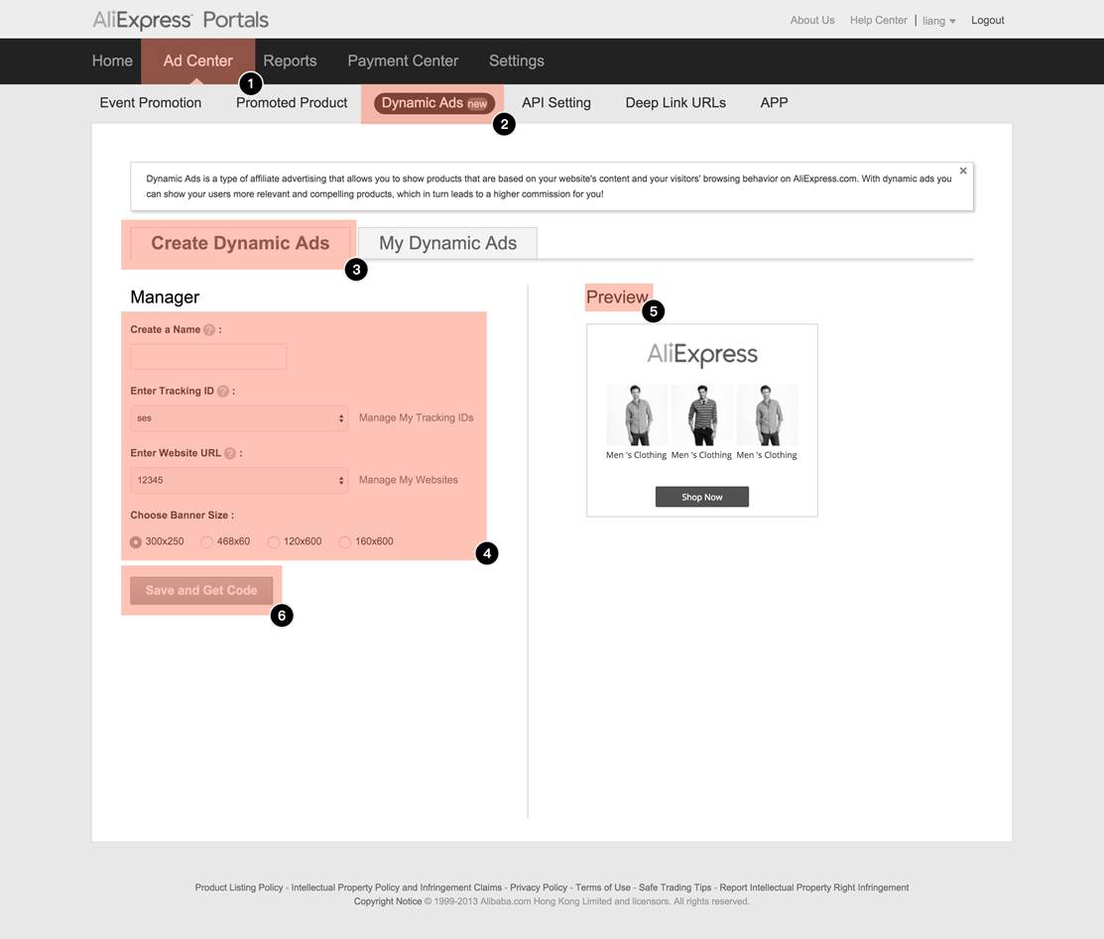
Task: Open the Settings menu
Action: click(517, 60)
